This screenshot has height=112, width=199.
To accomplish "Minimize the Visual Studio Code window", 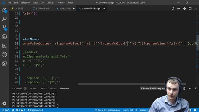I will (x=178, y=3).
